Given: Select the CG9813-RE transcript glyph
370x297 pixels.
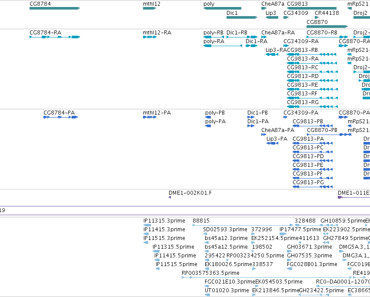Looking at the screenshot, I should tap(312, 89).
